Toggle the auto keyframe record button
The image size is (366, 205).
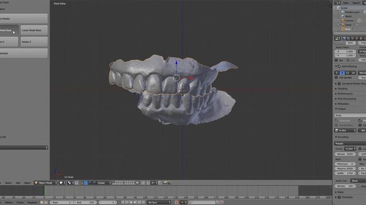pos(177,203)
